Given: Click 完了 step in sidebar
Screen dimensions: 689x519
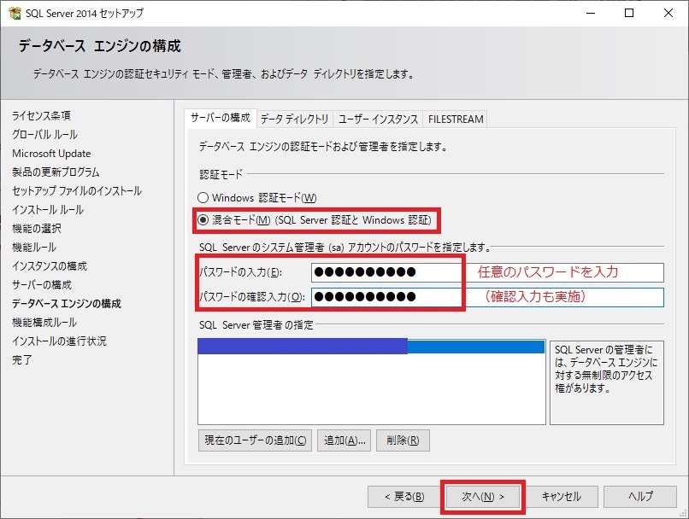Looking at the screenshot, I should tap(22, 359).
